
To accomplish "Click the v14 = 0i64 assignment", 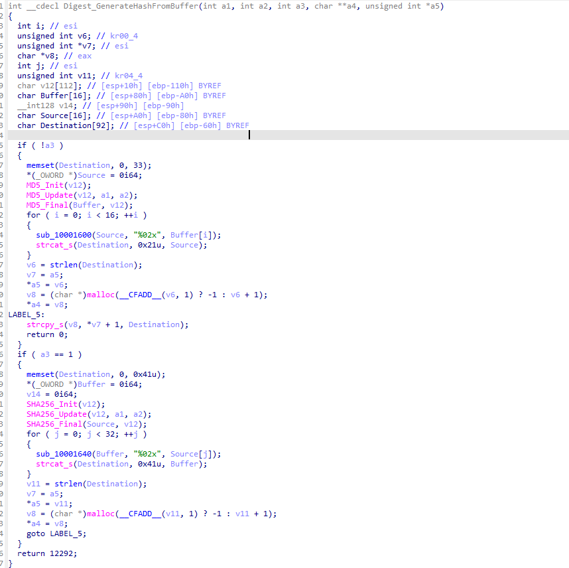I will coord(52,394).
